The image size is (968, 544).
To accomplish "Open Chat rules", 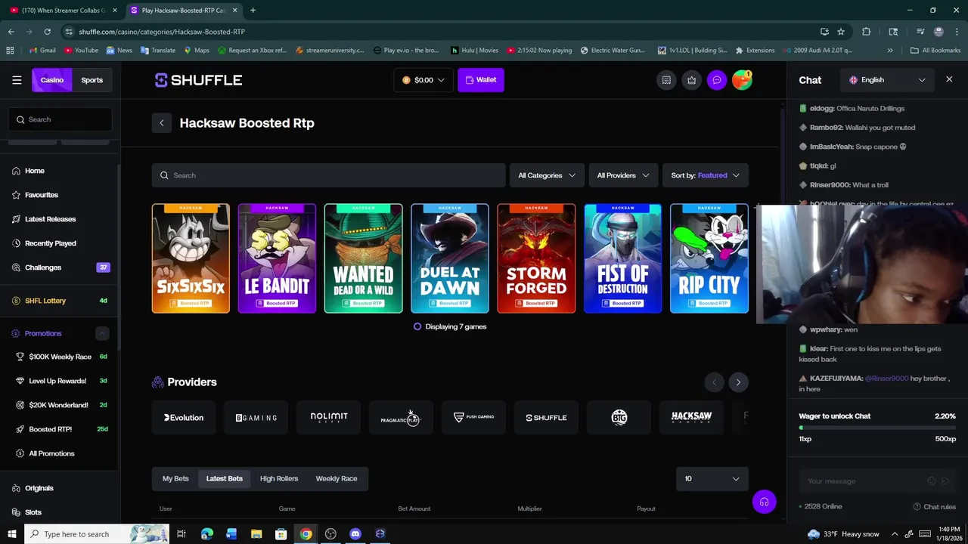I will pos(935,507).
